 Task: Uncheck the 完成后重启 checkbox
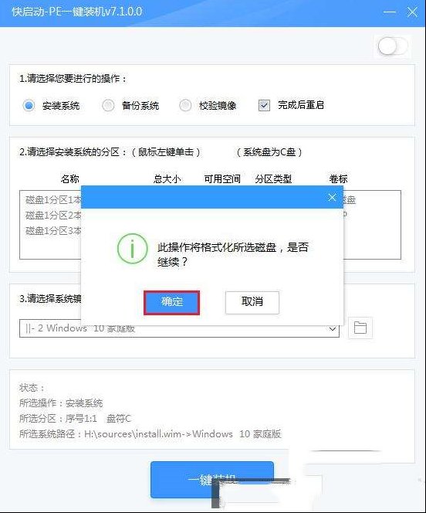(264, 105)
